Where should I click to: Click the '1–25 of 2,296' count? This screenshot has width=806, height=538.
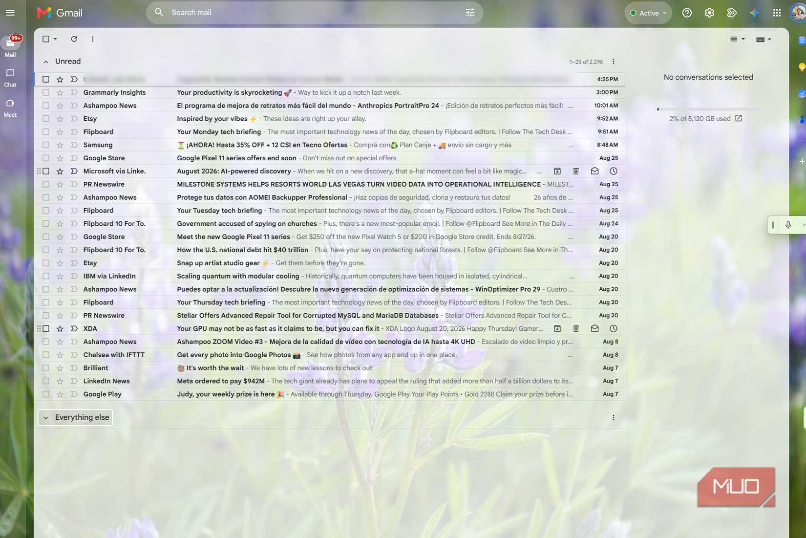(586, 62)
